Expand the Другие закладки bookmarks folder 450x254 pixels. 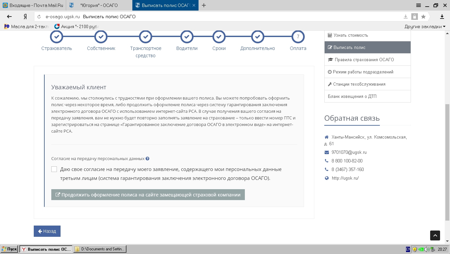(425, 26)
